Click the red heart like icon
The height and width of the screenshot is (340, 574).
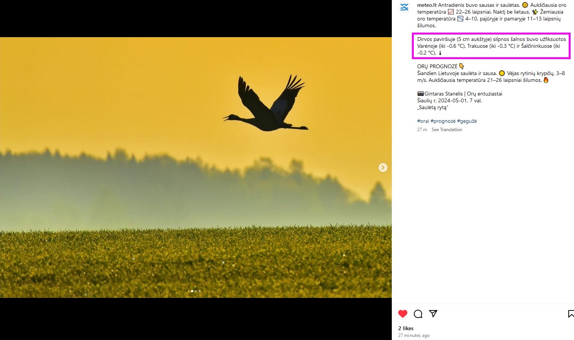[x=403, y=314]
